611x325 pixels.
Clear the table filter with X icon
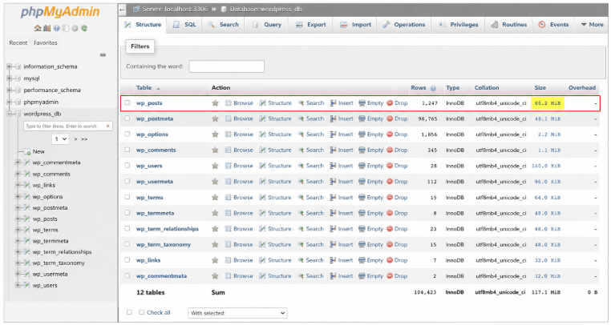coord(108,126)
